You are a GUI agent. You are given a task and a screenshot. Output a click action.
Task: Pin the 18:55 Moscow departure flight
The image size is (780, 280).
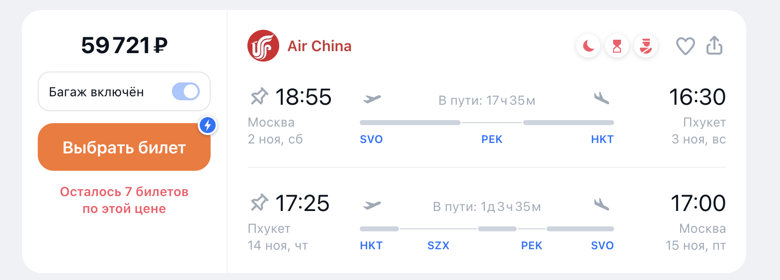click(259, 96)
